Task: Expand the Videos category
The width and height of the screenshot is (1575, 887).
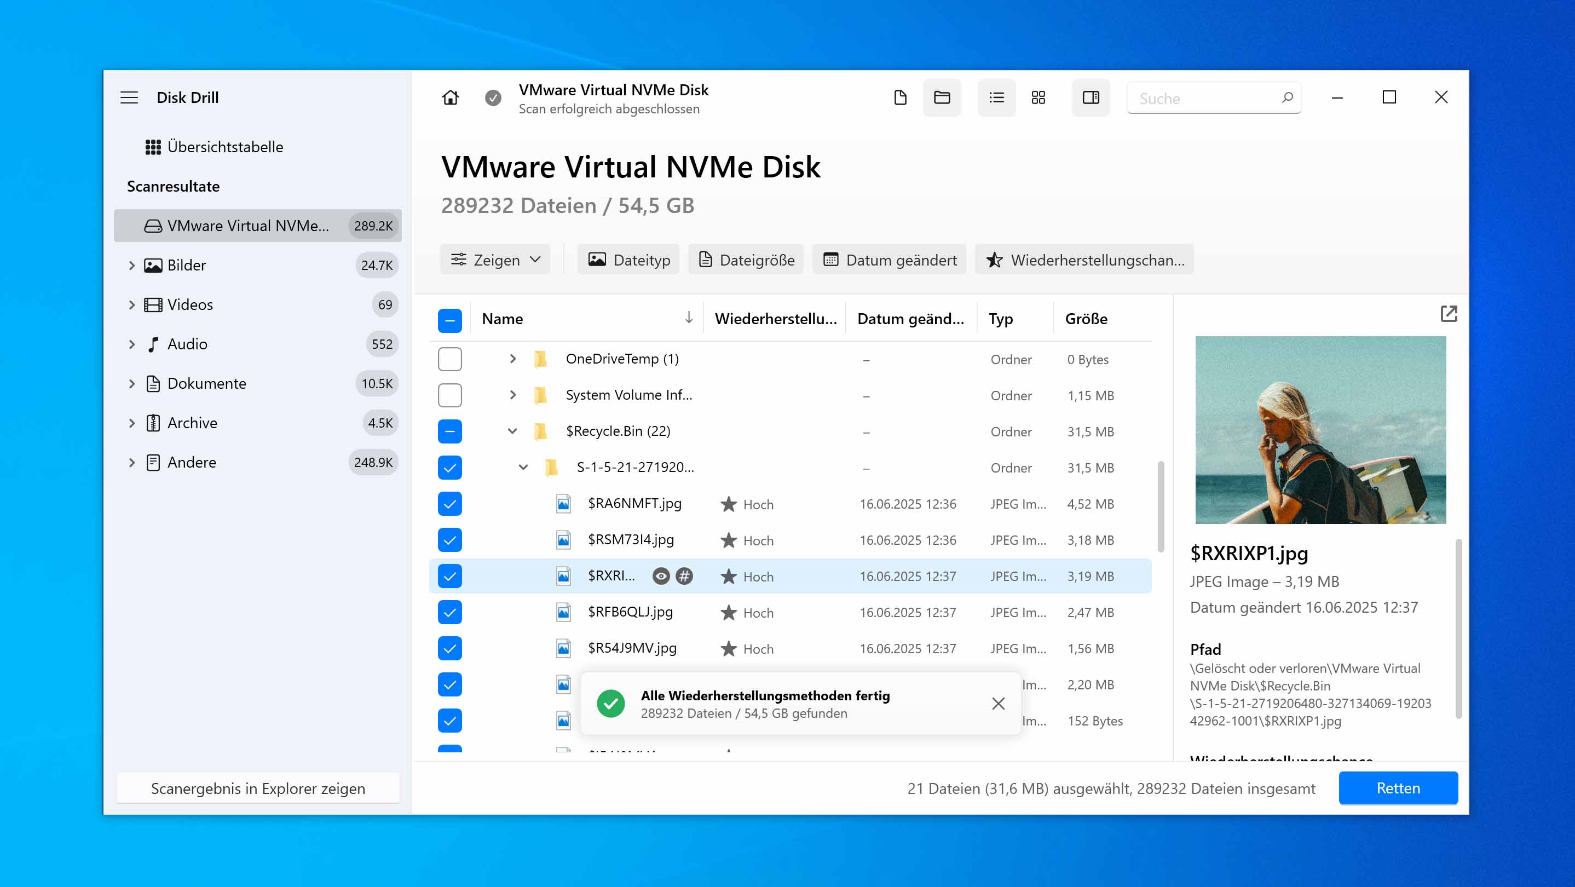Action: pos(131,304)
